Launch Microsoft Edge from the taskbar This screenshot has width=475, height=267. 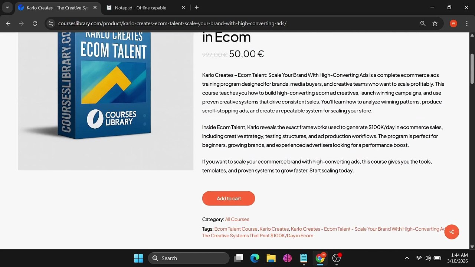(255, 258)
